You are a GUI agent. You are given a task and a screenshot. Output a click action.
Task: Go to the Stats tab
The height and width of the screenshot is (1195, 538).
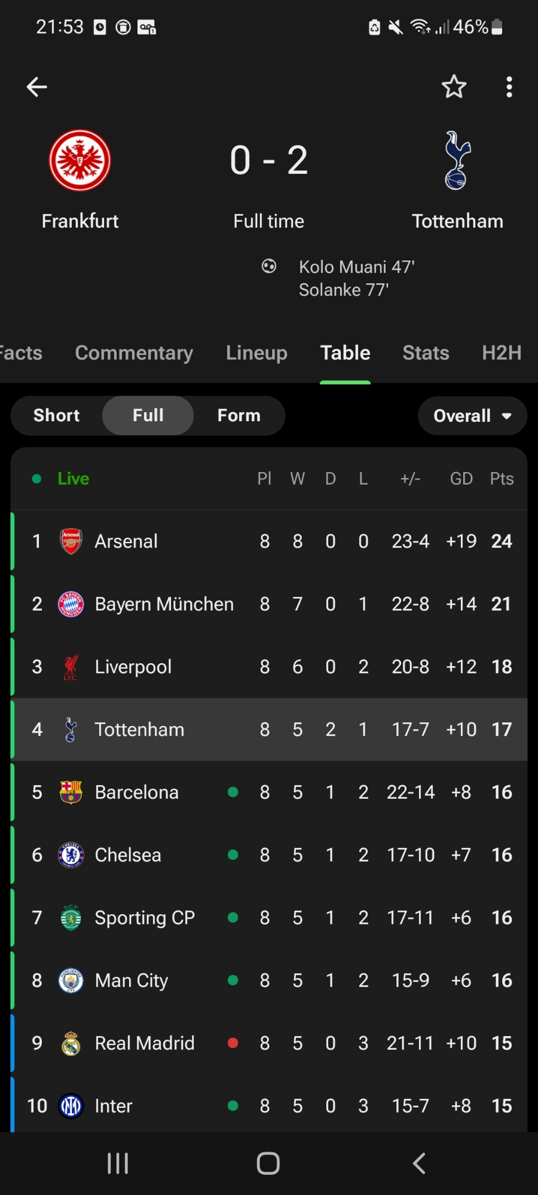tap(426, 353)
